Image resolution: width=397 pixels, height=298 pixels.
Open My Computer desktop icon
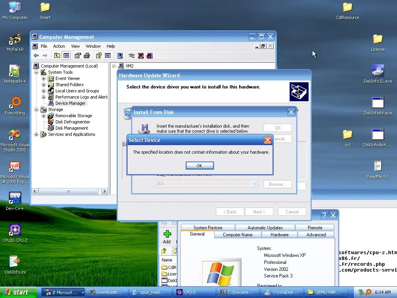tap(15, 10)
